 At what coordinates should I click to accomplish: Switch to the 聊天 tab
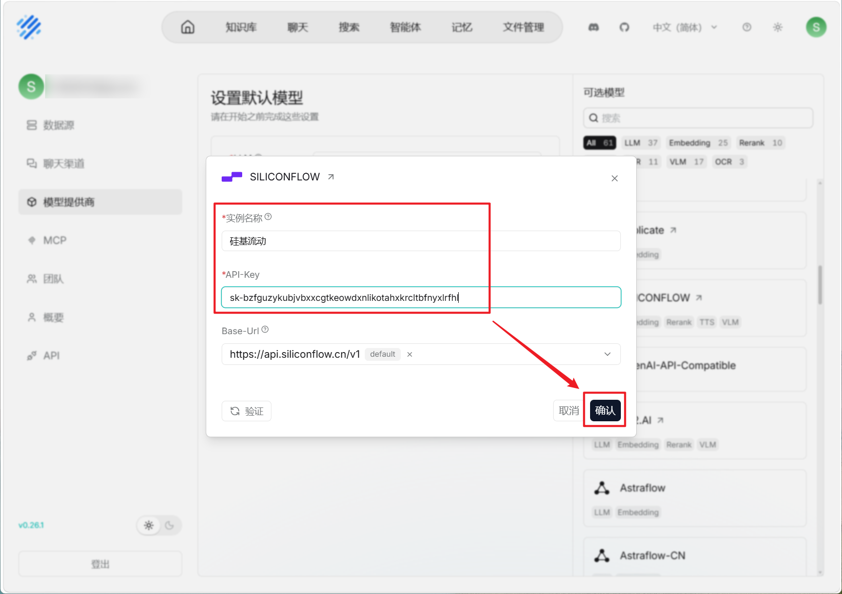(298, 27)
